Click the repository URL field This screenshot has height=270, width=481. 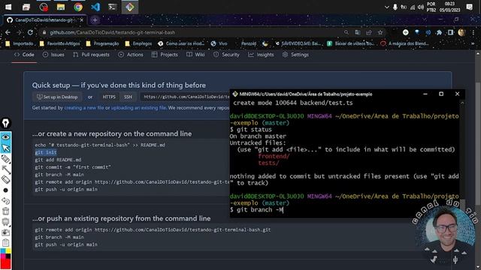(185, 97)
